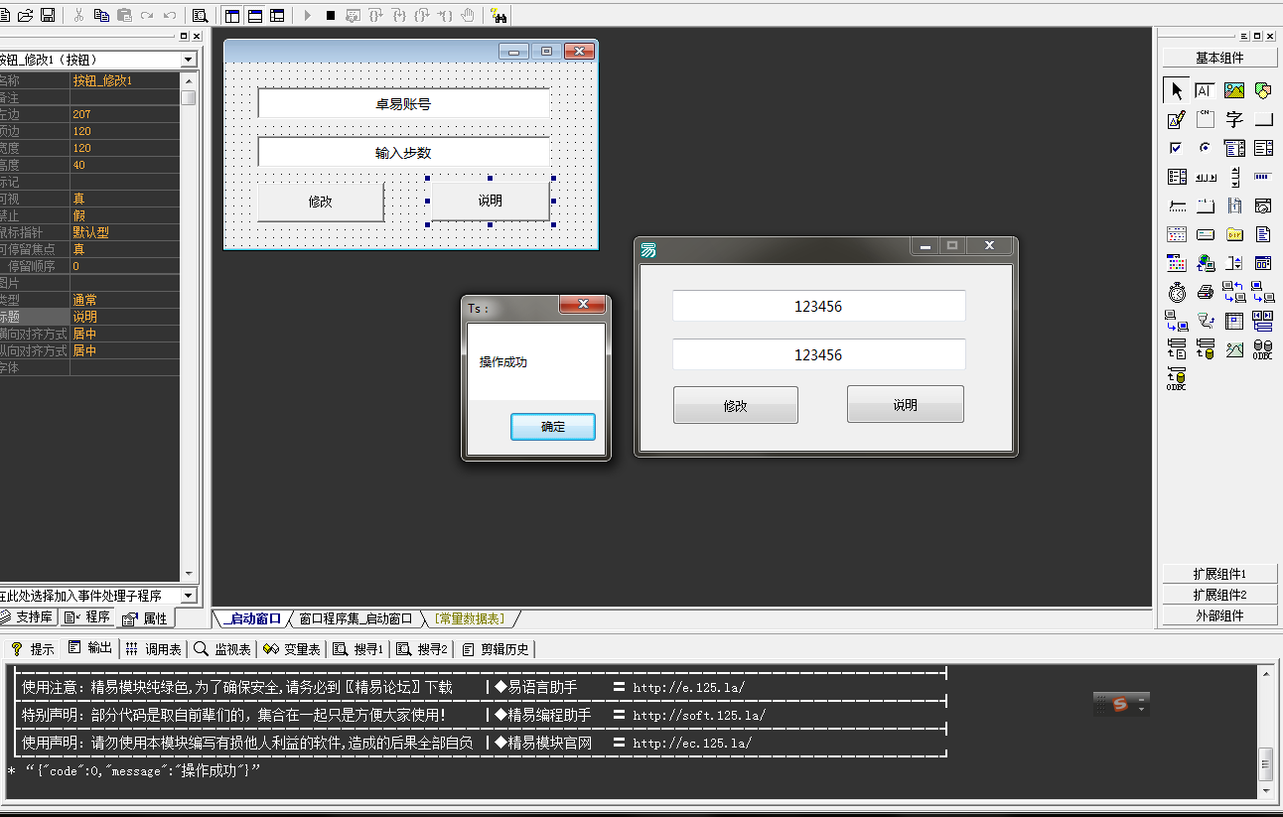The width and height of the screenshot is (1283, 817).
Task: Click the properties panel scroll down arrow
Action: 189,574
